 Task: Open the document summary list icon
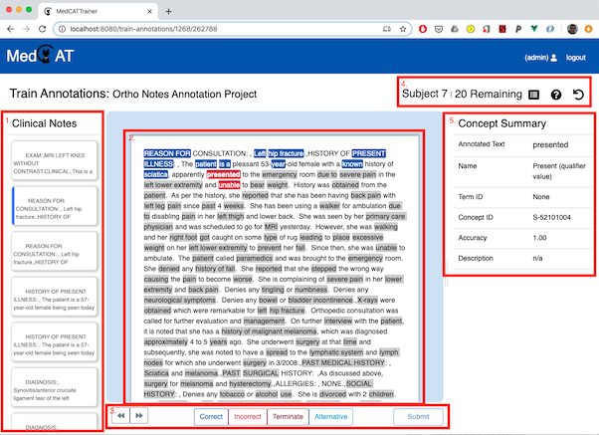coord(532,95)
